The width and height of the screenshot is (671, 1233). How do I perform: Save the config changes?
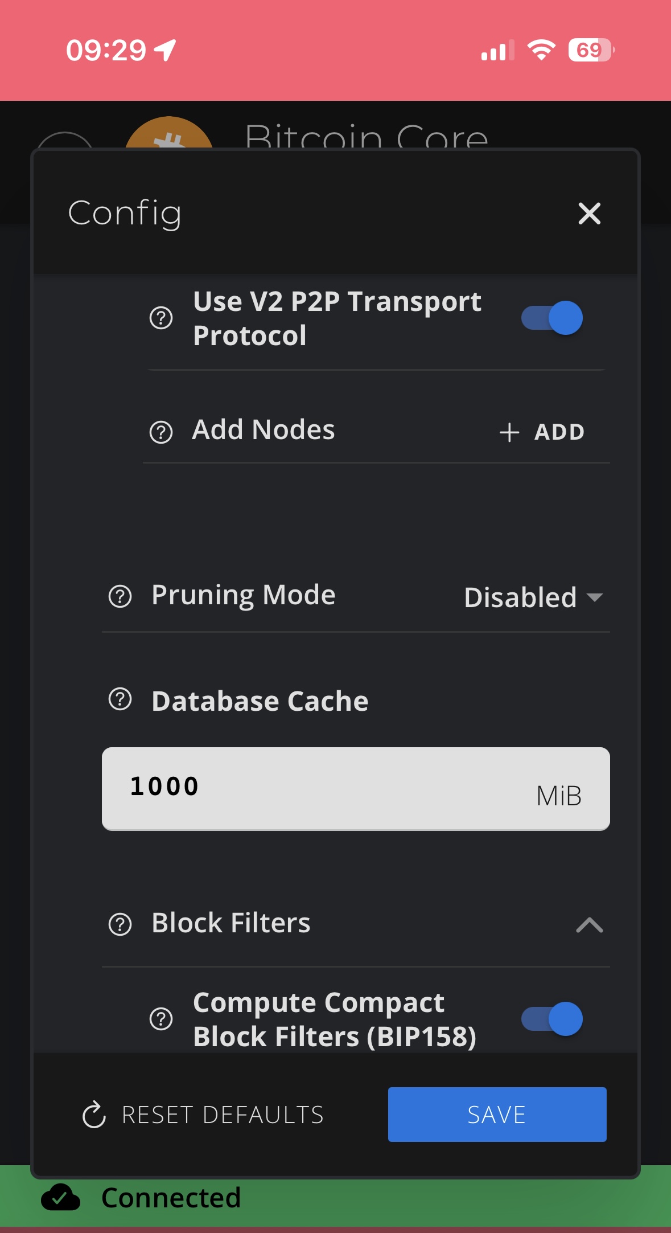click(x=497, y=1115)
